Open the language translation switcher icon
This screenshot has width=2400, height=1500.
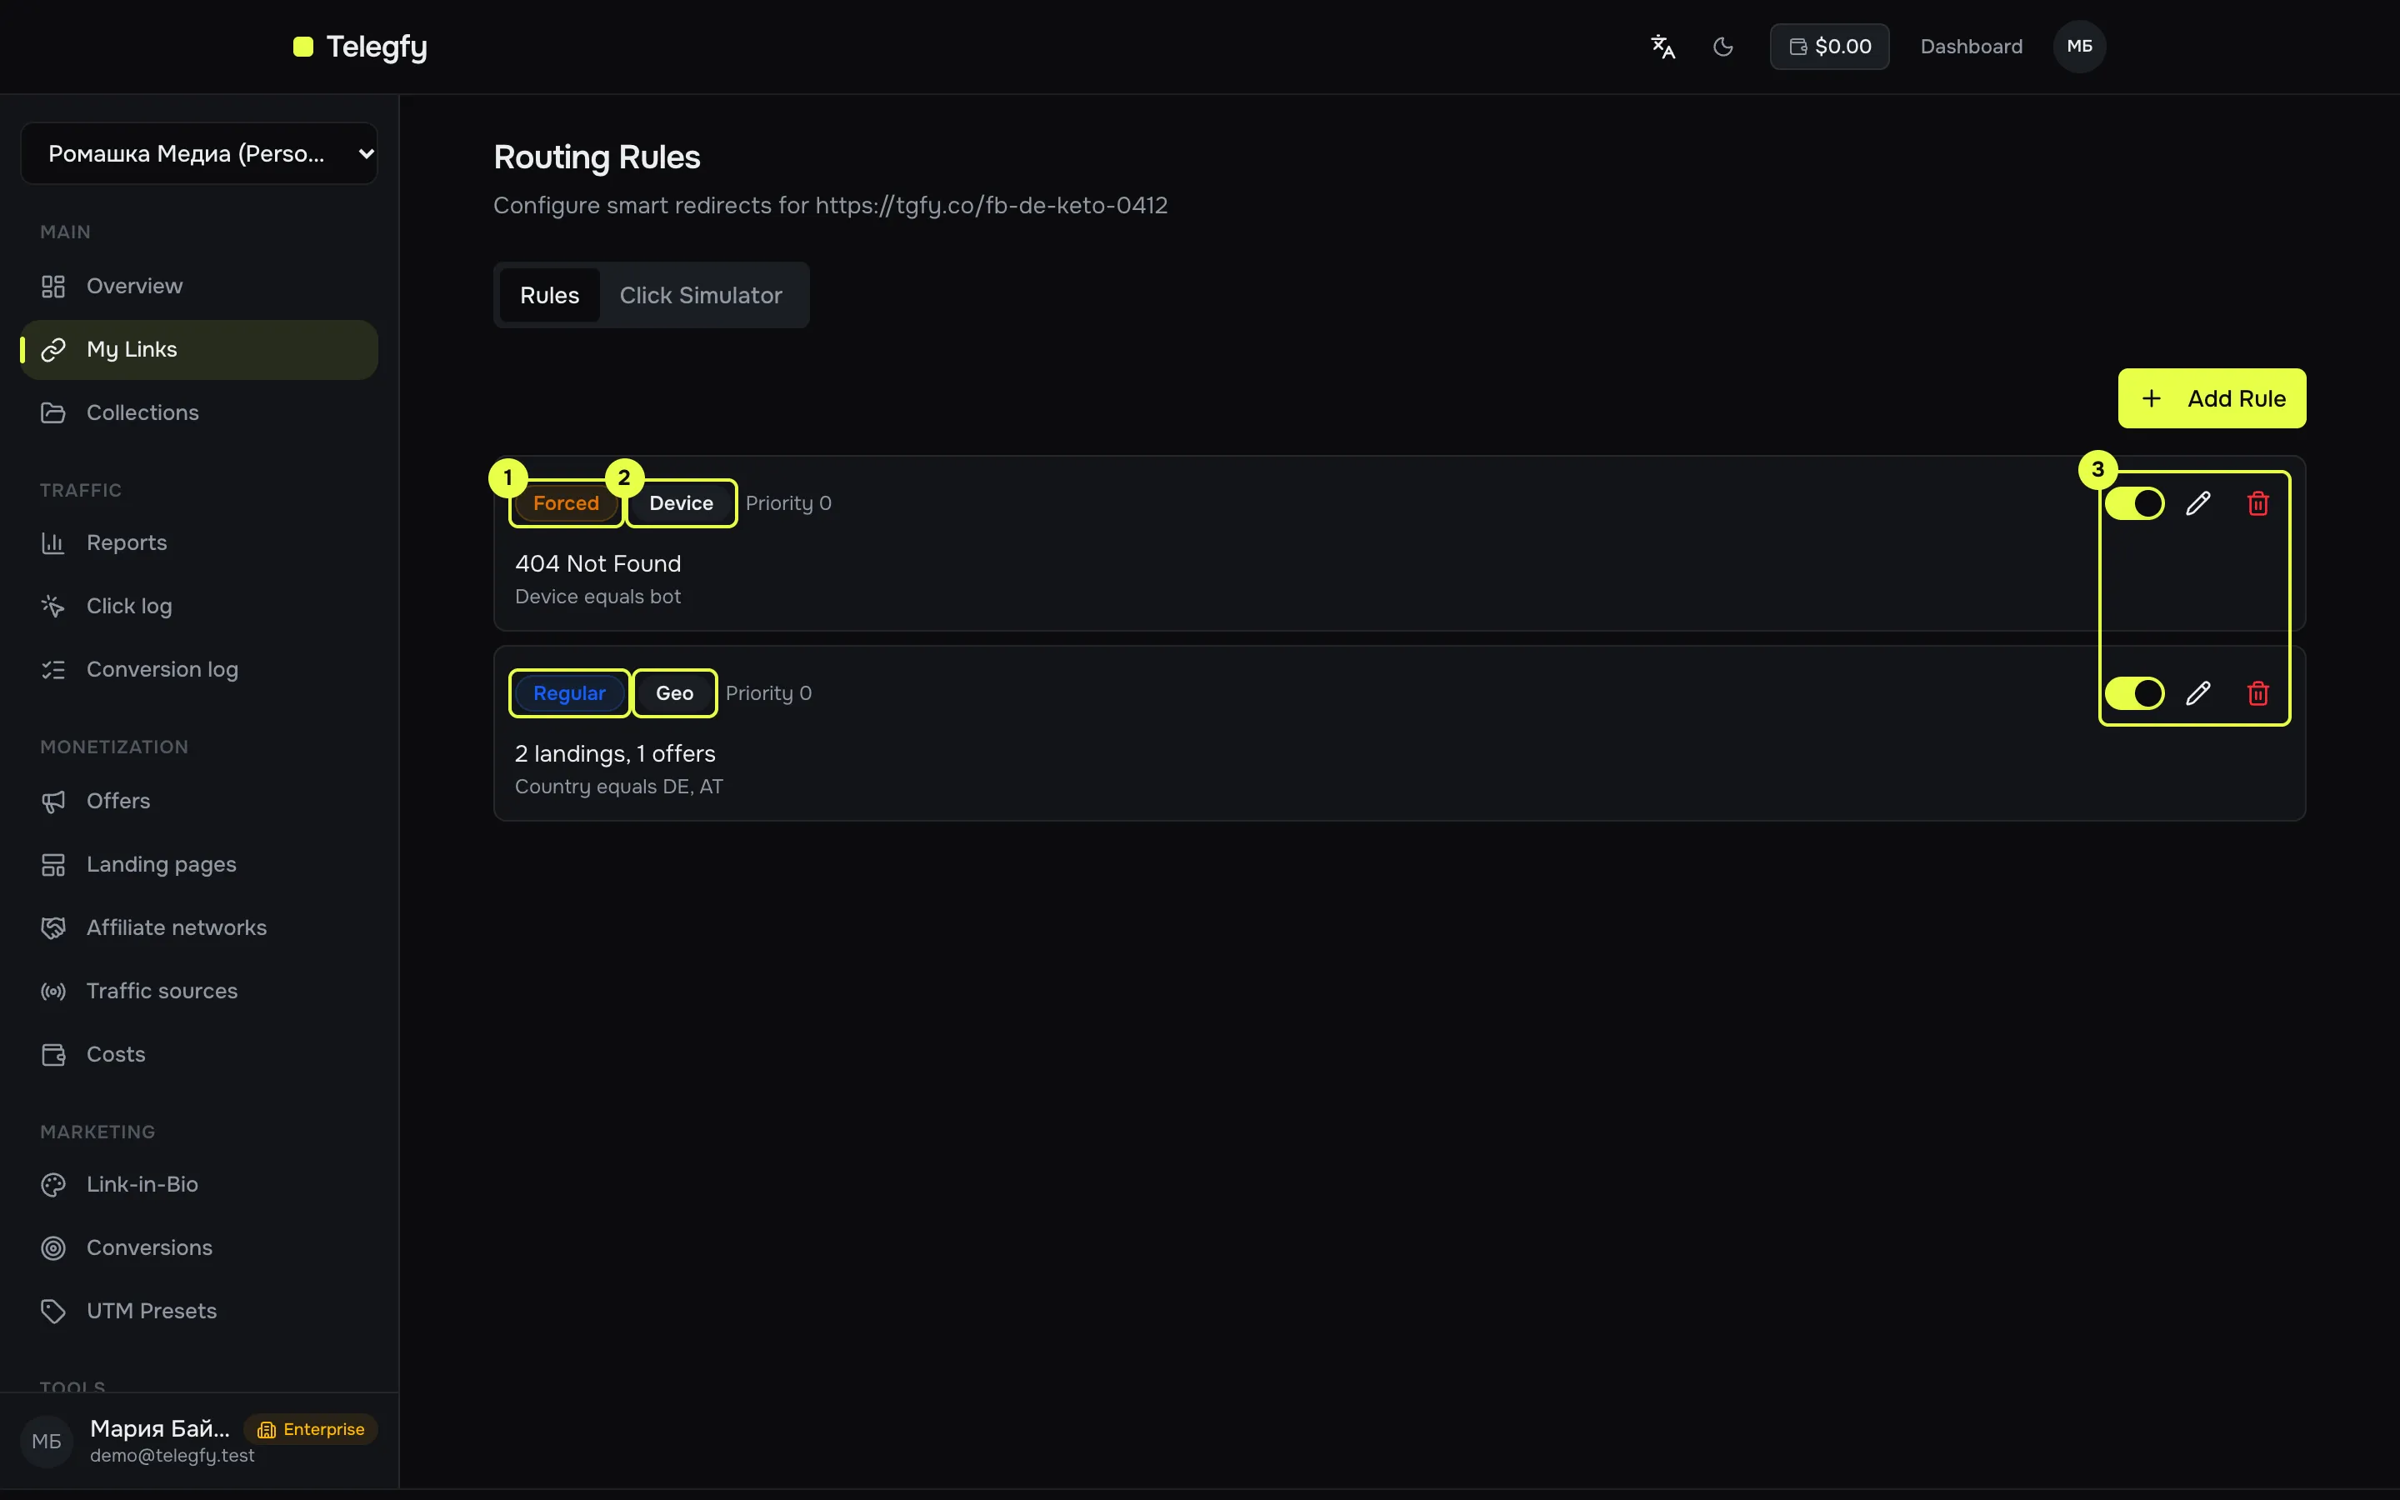pos(1663,47)
